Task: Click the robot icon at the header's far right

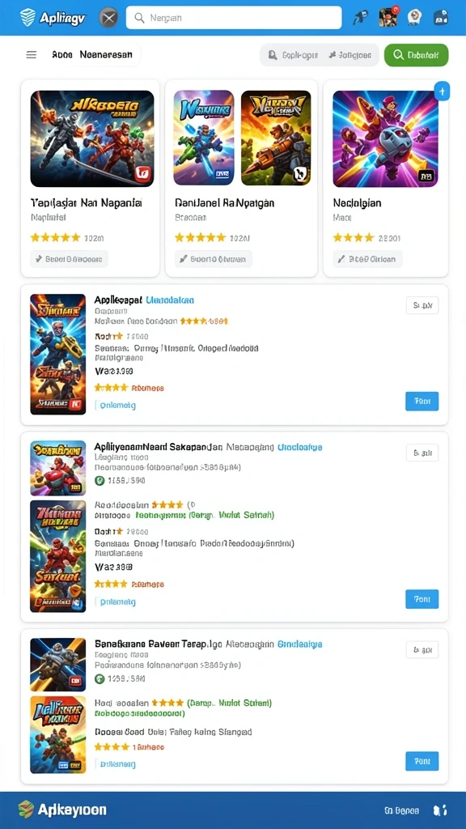Action: (441, 18)
